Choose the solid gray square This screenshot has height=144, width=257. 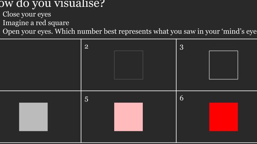click(33, 117)
